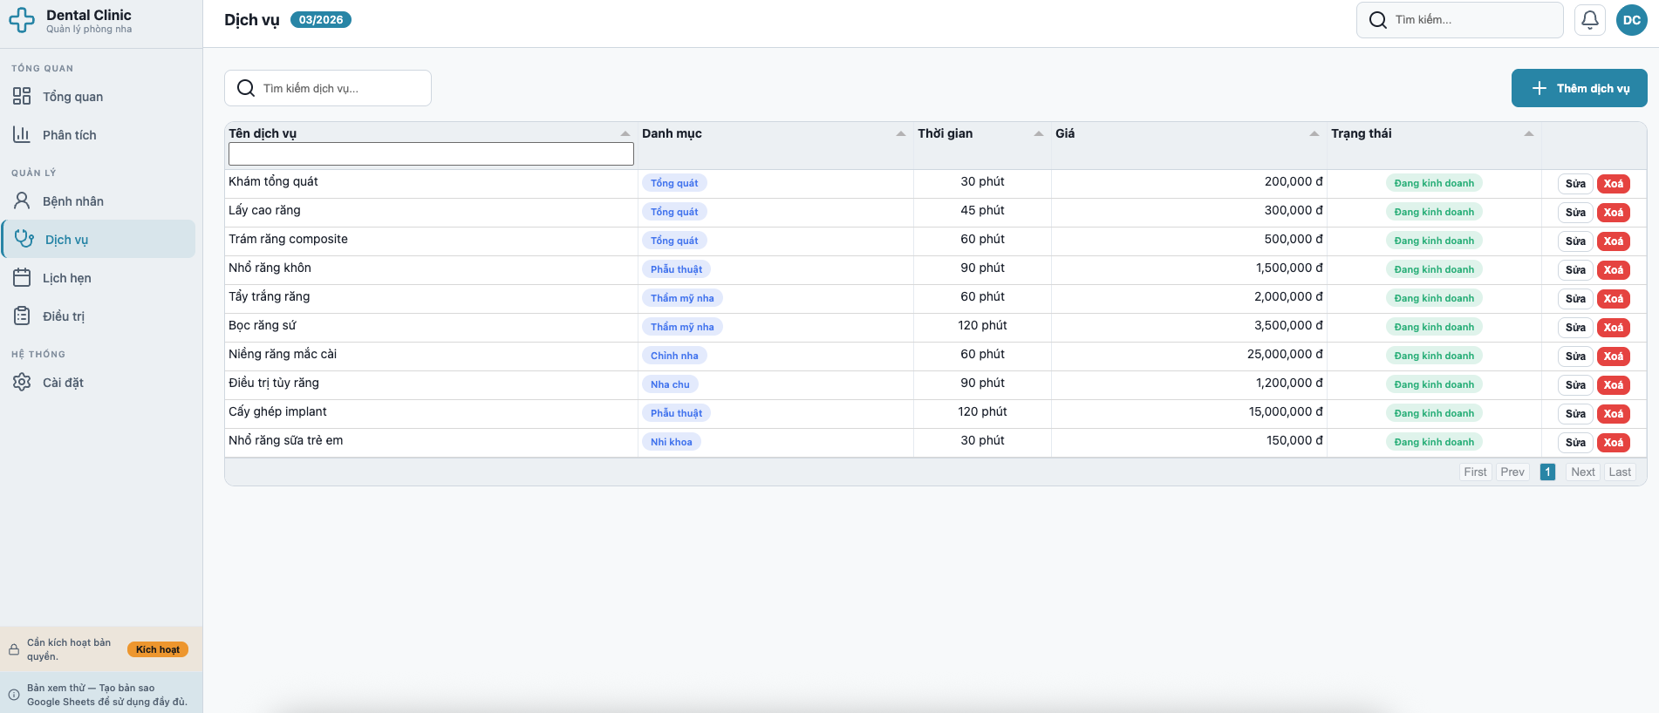The image size is (1659, 713).
Task: Click Kích hoạt license button
Action: tap(158, 649)
